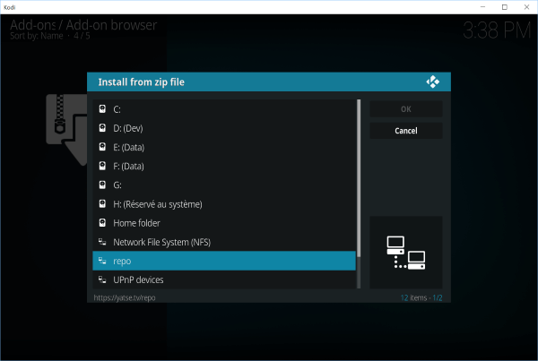Viewport: 538px width, 361px height.
Task: Open H: (Réservé au système) drive
Action: [224, 204]
